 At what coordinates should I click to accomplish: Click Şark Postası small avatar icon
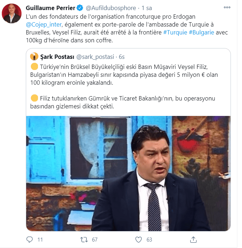click(x=34, y=56)
